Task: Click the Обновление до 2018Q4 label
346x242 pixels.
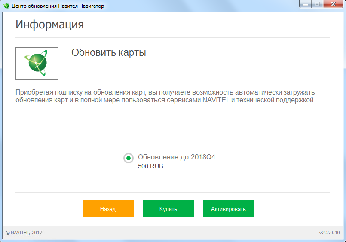Action: click(177, 157)
